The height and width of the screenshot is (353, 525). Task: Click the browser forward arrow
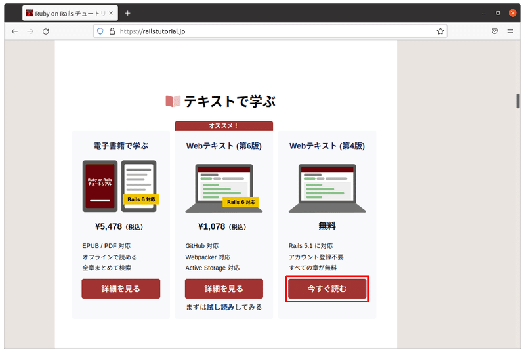point(30,31)
